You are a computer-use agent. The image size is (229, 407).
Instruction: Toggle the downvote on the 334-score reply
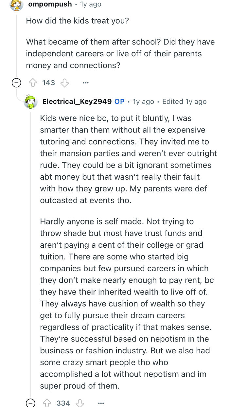[80, 403]
